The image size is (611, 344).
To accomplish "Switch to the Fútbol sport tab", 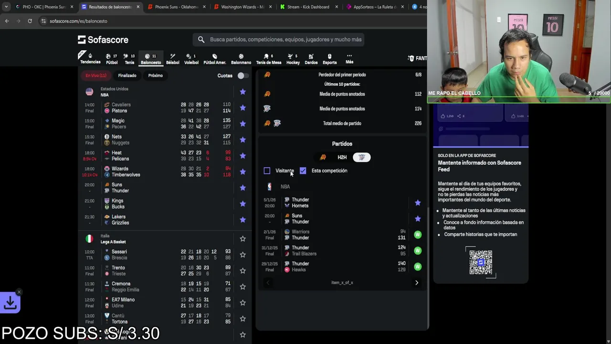I will (x=112, y=59).
